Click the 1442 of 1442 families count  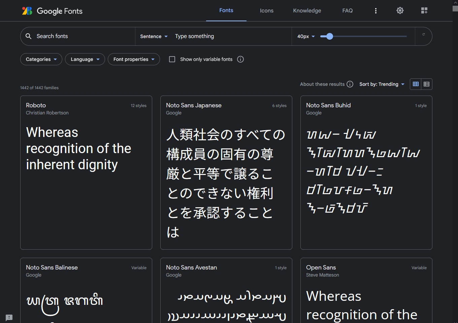click(x=39, y=88)
